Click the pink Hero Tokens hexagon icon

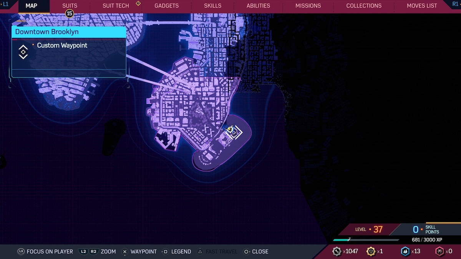click(x=439, y=251)
